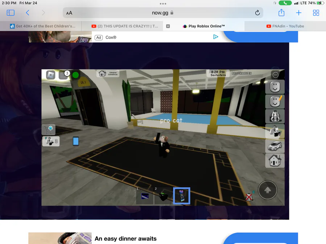Open the smiley face with pencil editor
This screenshot has height=244, width=326.
(x=275, y=101)
